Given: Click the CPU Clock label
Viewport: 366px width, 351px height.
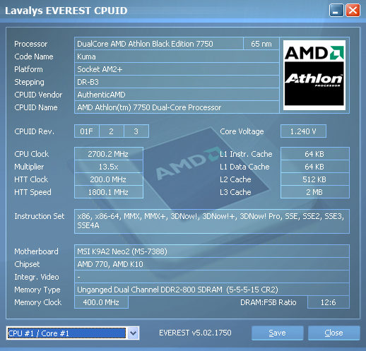Looking at the screenshot, I should (x=32, y=154).
